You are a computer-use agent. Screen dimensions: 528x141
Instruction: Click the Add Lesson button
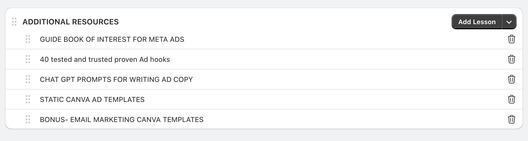477,22
